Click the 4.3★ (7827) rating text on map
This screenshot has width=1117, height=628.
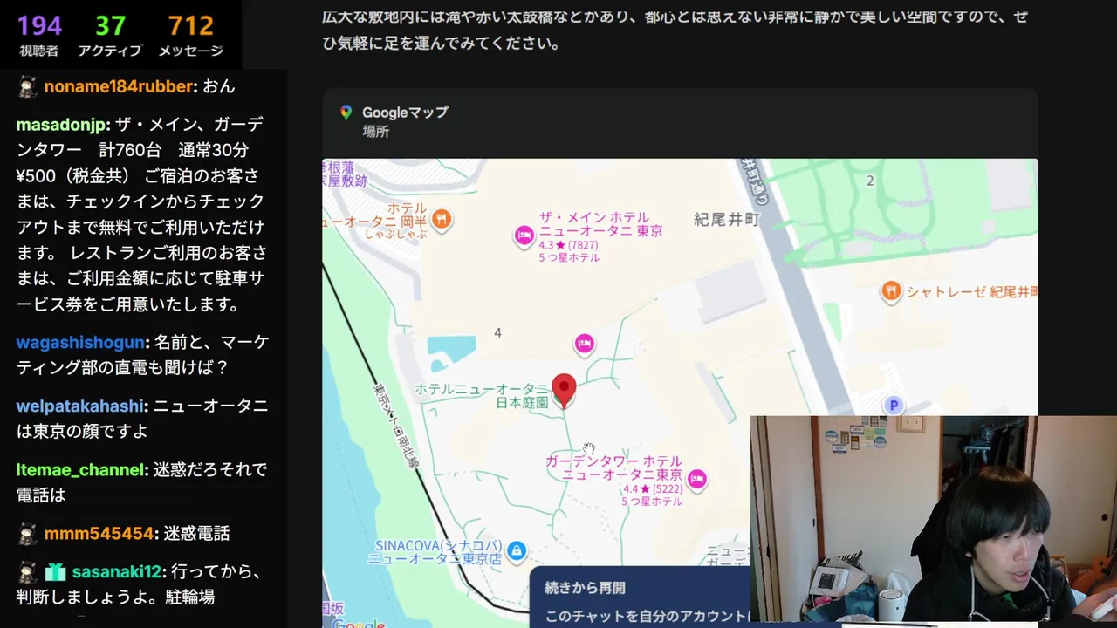click(568, 245)
